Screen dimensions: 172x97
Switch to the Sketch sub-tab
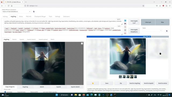14,39
